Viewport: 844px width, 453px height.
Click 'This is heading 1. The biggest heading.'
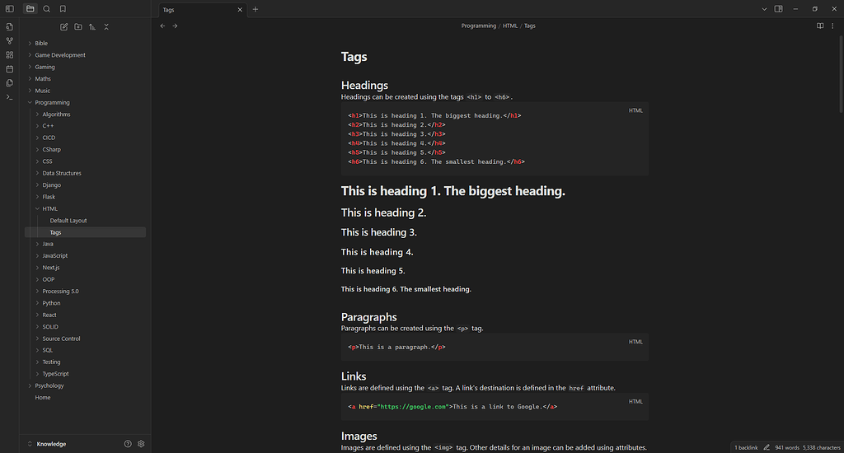[x=452, y=191]
